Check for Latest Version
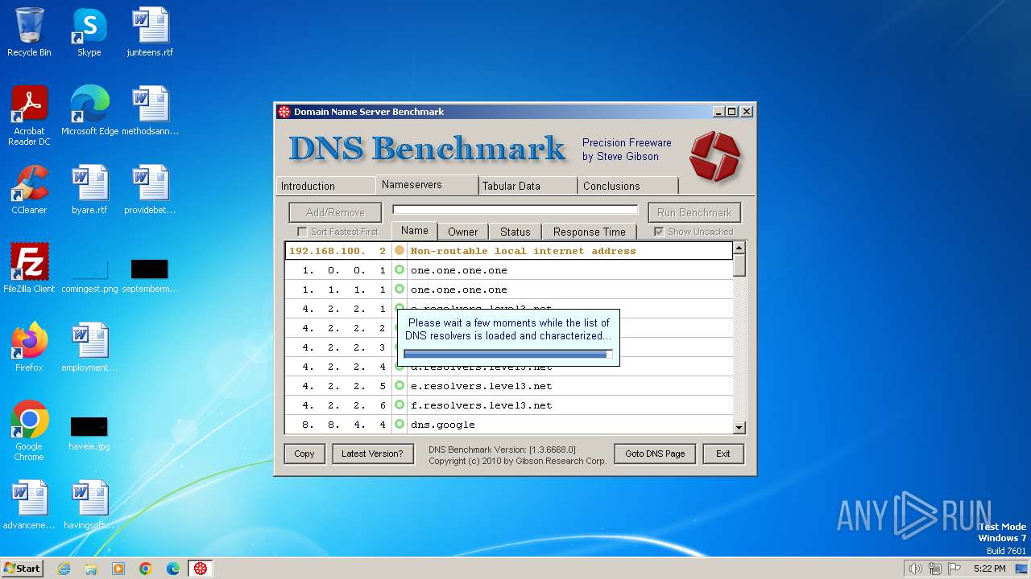The image size is (1031, 579). click(x=372, y=454)
